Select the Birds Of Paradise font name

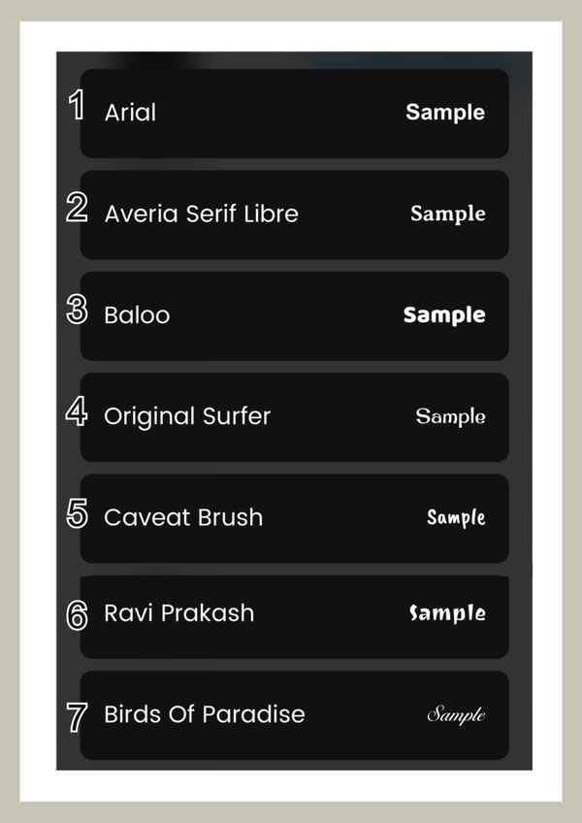pos(204,714)
